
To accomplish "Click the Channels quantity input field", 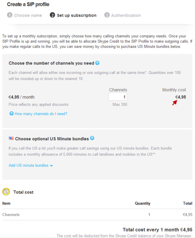I will coord(118,97).
